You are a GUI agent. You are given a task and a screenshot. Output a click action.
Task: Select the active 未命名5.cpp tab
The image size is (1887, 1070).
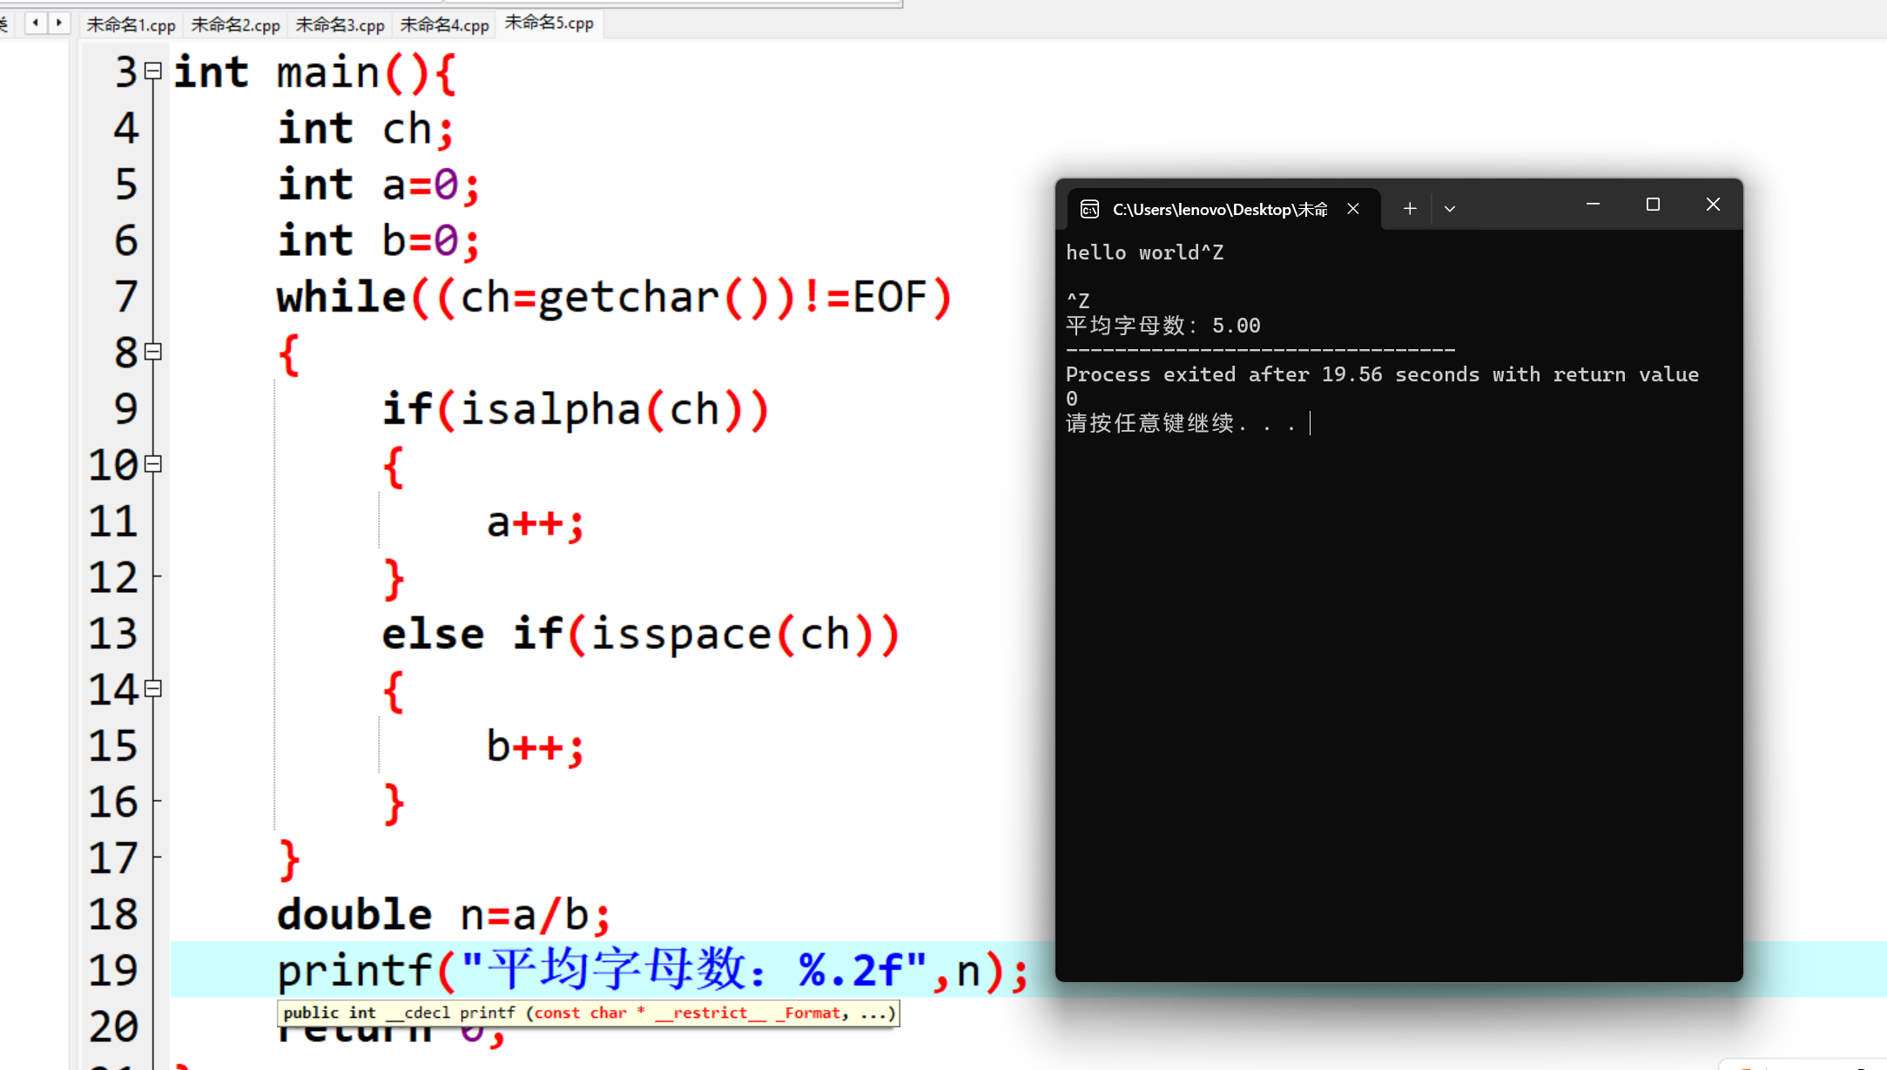click(549, 23)
